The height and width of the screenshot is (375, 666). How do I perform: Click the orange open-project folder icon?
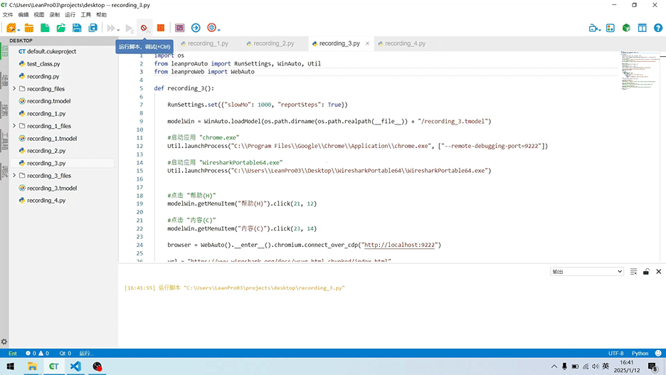(29, 28)
